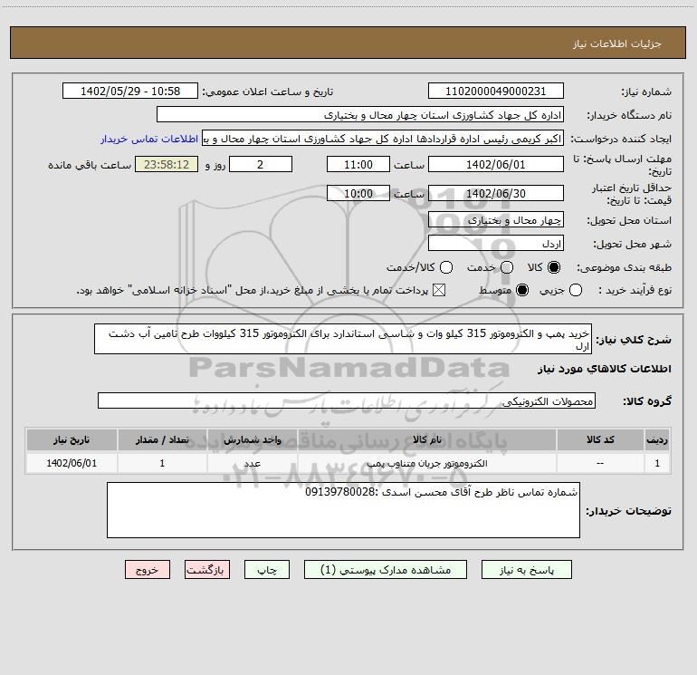Click the چاپ print button
Screen dimensions: 697x675
coord(267,570)
